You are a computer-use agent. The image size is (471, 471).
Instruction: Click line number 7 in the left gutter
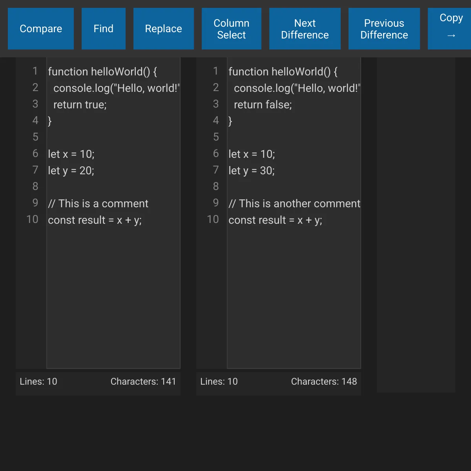tap(35, 170)
